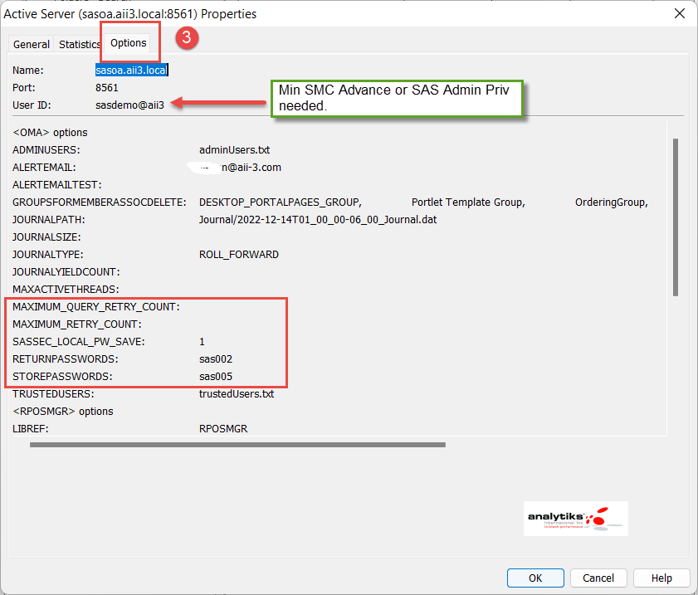
Task: Confirm settings with the OK button
Action: tap(535, 578)
